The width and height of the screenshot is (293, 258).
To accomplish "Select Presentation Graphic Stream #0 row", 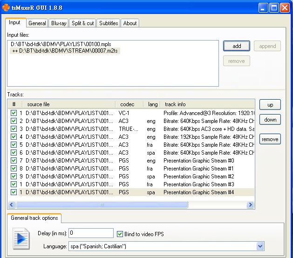I will tap(131, 161).
